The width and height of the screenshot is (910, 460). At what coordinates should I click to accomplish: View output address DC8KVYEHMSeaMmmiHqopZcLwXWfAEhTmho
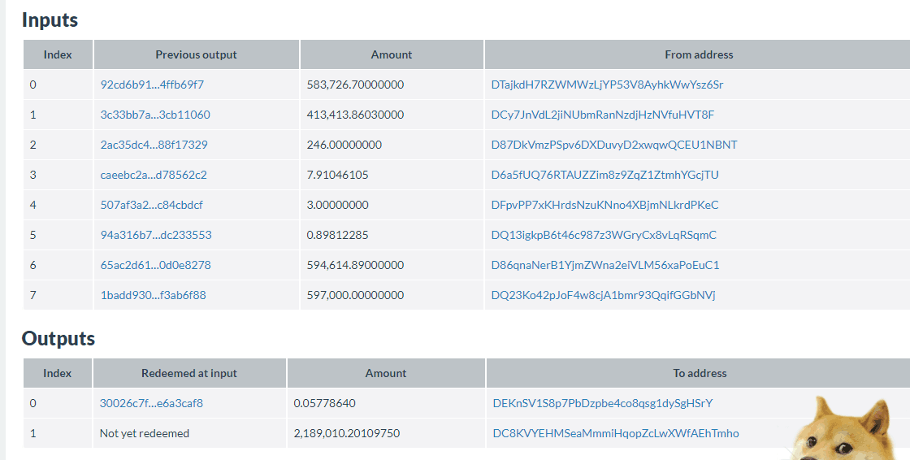(x=616, y=433)
